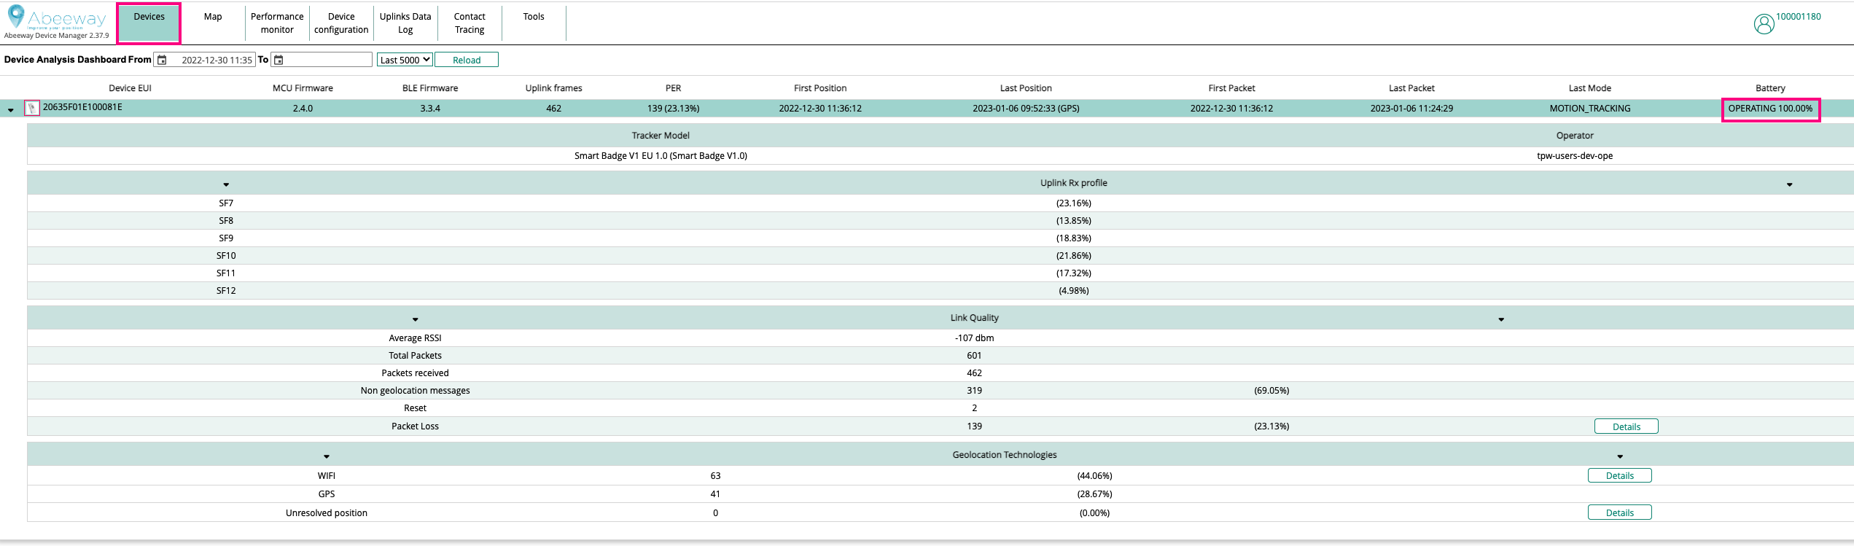Screen dimensions: 1854x546
Task: Click the Device EUI column header
Action: (x=130, y=88)
